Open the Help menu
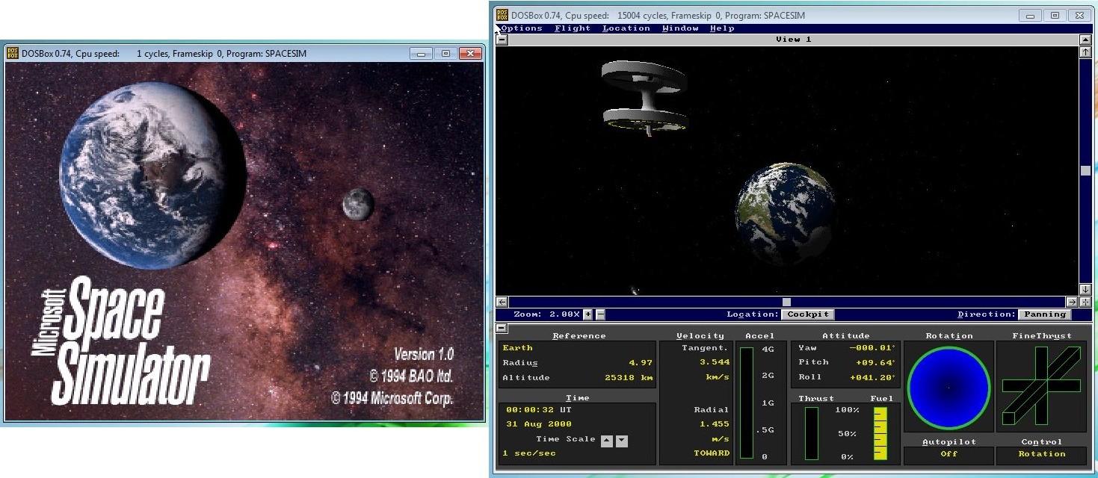The image size is (1098, 478). click(722, 28)
